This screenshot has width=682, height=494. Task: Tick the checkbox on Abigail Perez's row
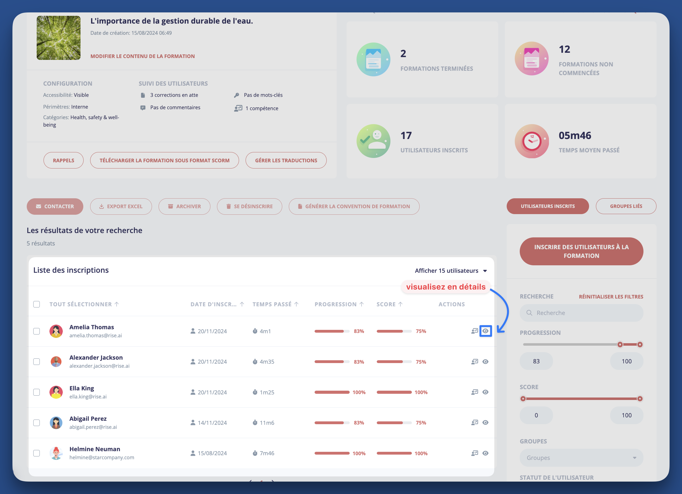(x=37, y=422)
